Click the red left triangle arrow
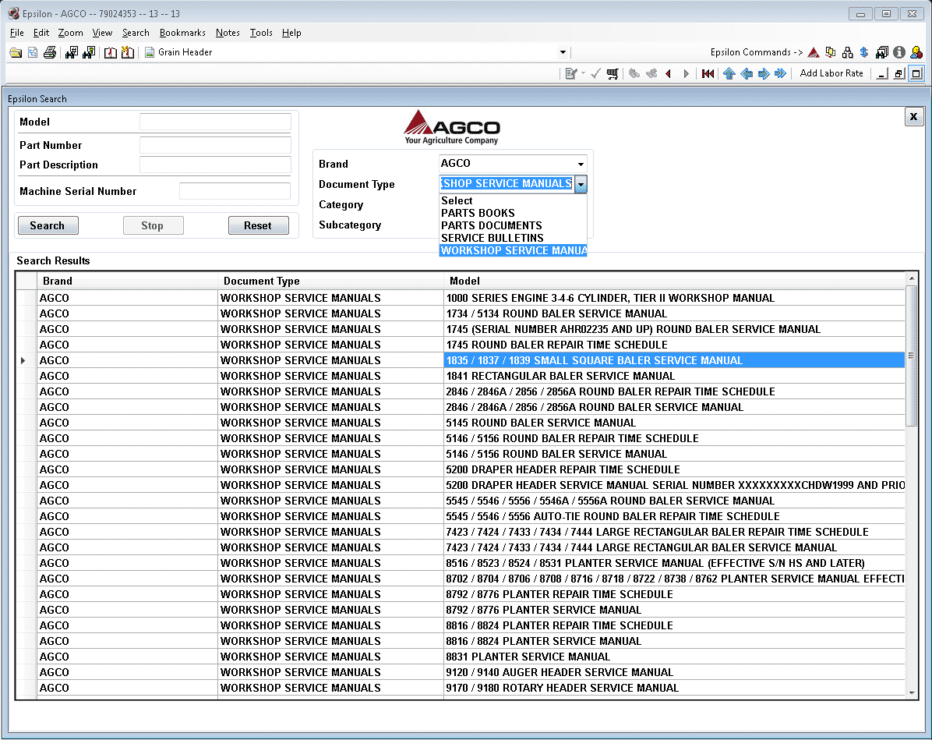The width and height of the screenshot is (932, 740). [x=669, y=74]
